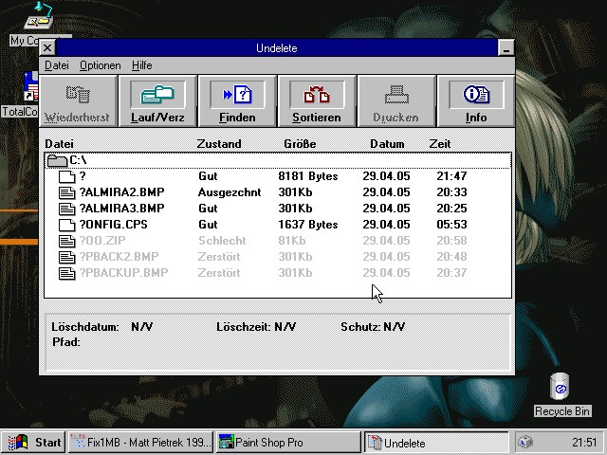
Task: Click the document icon beside ?ALMIRA2.BMP
Action: click(x=66, y=192)
